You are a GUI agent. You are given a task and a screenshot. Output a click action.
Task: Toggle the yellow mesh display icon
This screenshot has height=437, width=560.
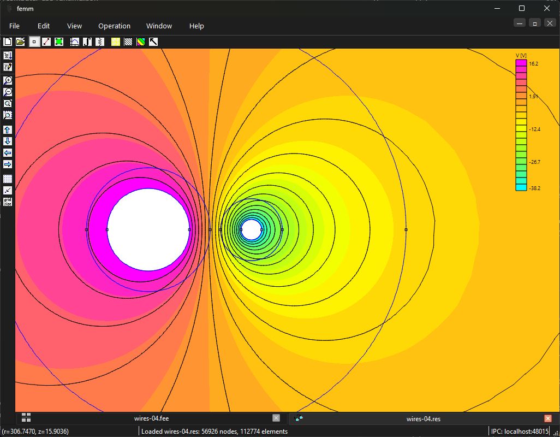point(115,42)
